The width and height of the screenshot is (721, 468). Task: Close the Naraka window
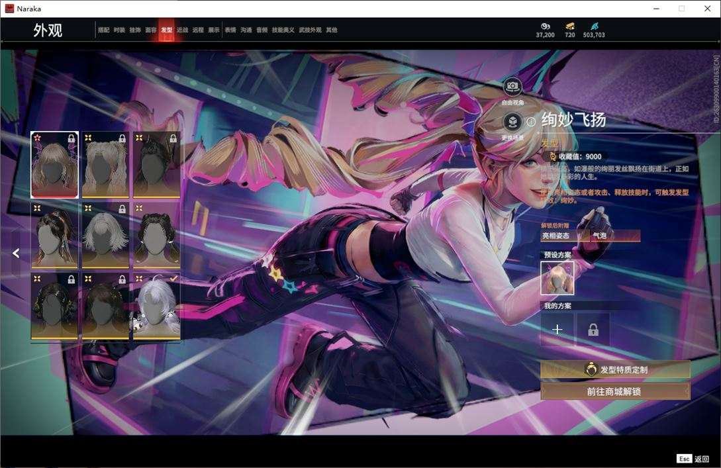[707, 9]
